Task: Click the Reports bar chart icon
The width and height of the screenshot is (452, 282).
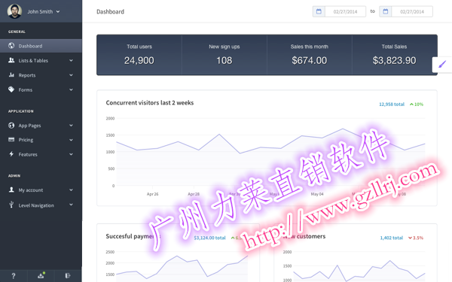Action: (11, 74)
